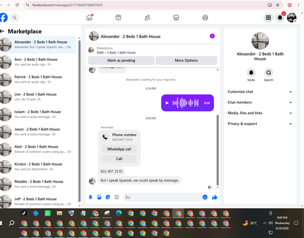Viewport: 304px width, 238px height.
Task: Reload the page in browser
Action: pos(17,5)
